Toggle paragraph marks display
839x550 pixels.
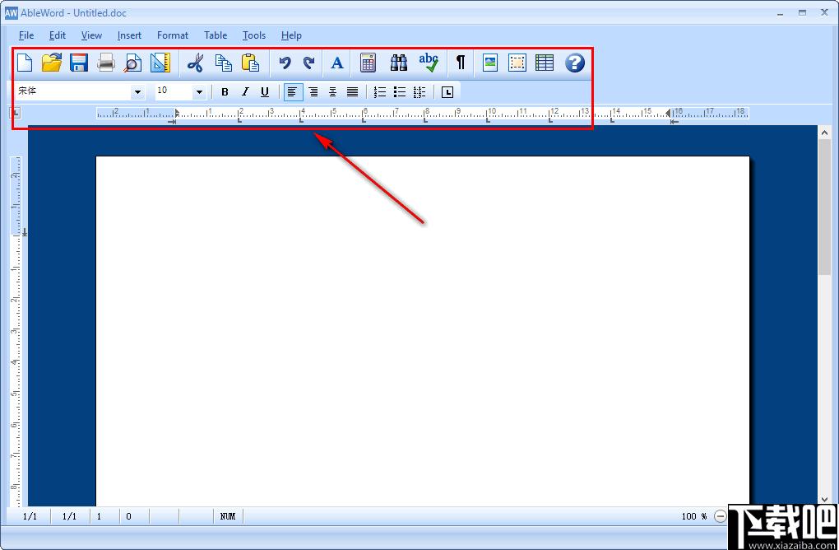coord(460,63)
